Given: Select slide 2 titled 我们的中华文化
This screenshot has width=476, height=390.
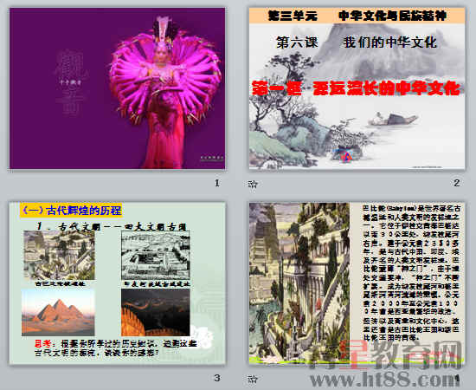Looking at the screenshot, I should click(357, 88).
